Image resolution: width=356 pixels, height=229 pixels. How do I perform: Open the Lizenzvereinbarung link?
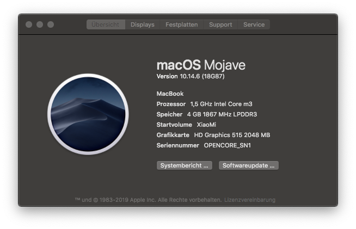[x=250, y=200]
